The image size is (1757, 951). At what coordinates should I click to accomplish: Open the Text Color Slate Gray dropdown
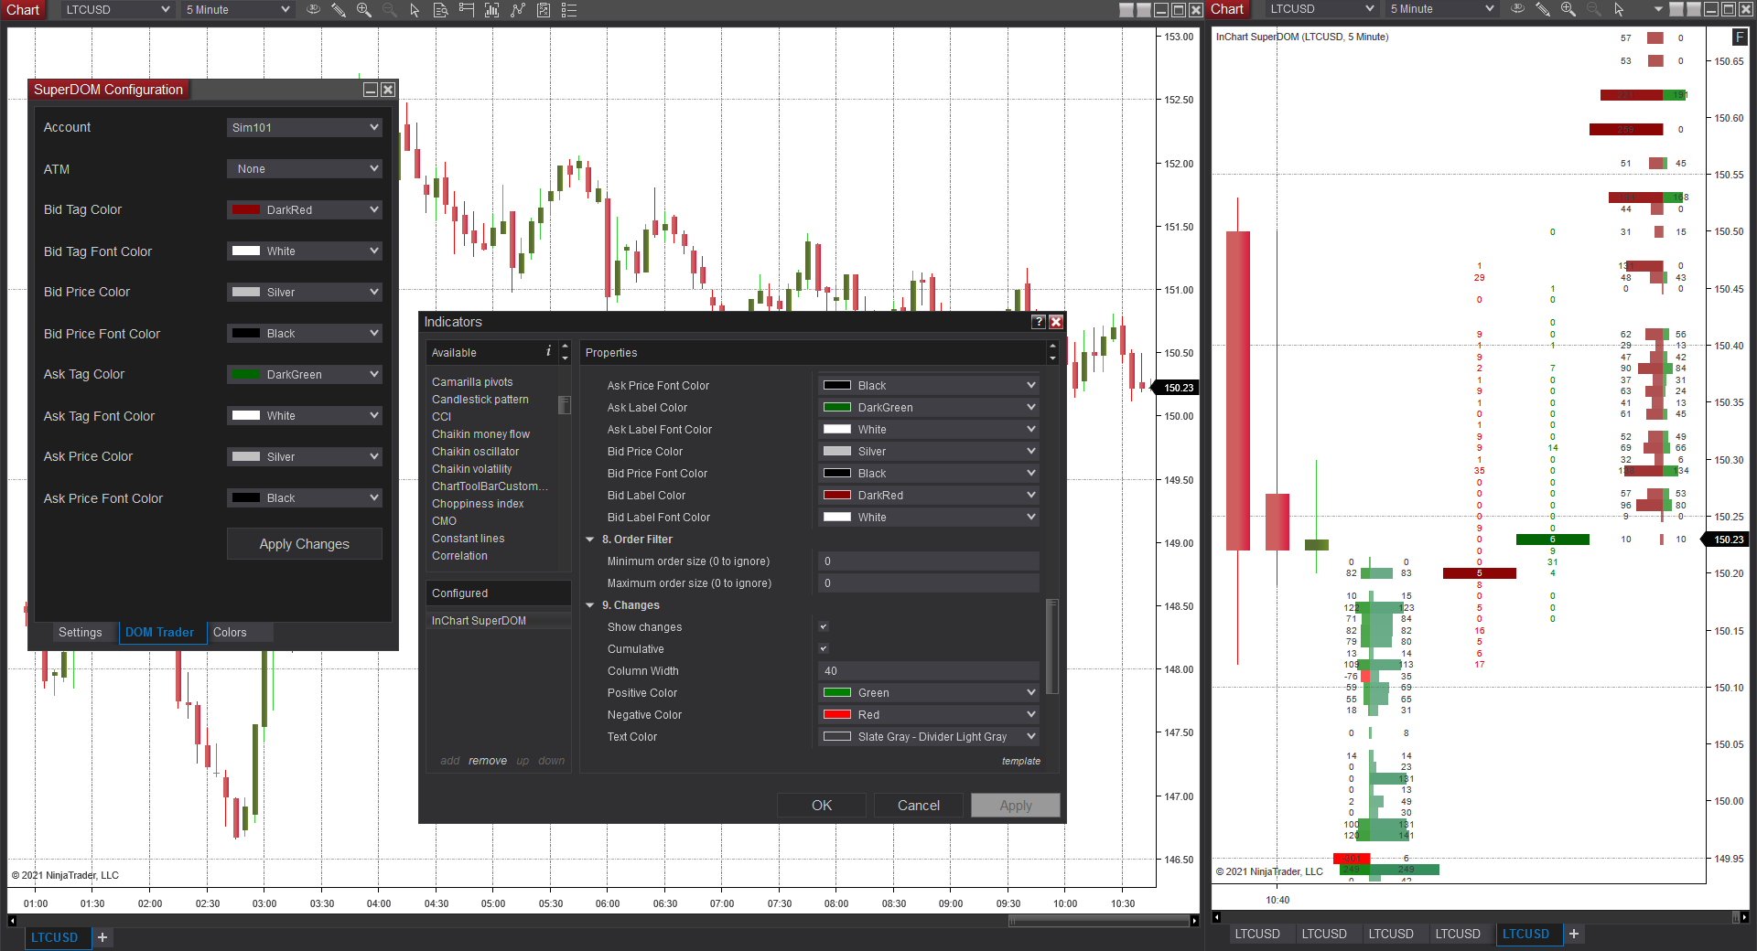pyautogui.click(x=929, y=737)
